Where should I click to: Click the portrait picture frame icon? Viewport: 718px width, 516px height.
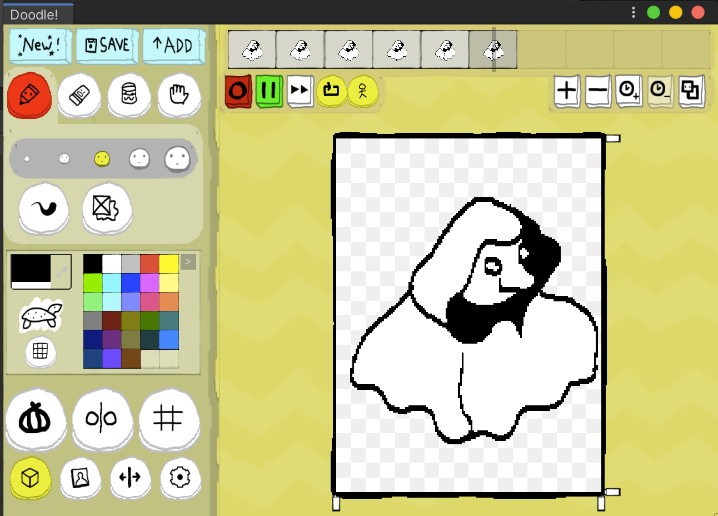point(81,478)
